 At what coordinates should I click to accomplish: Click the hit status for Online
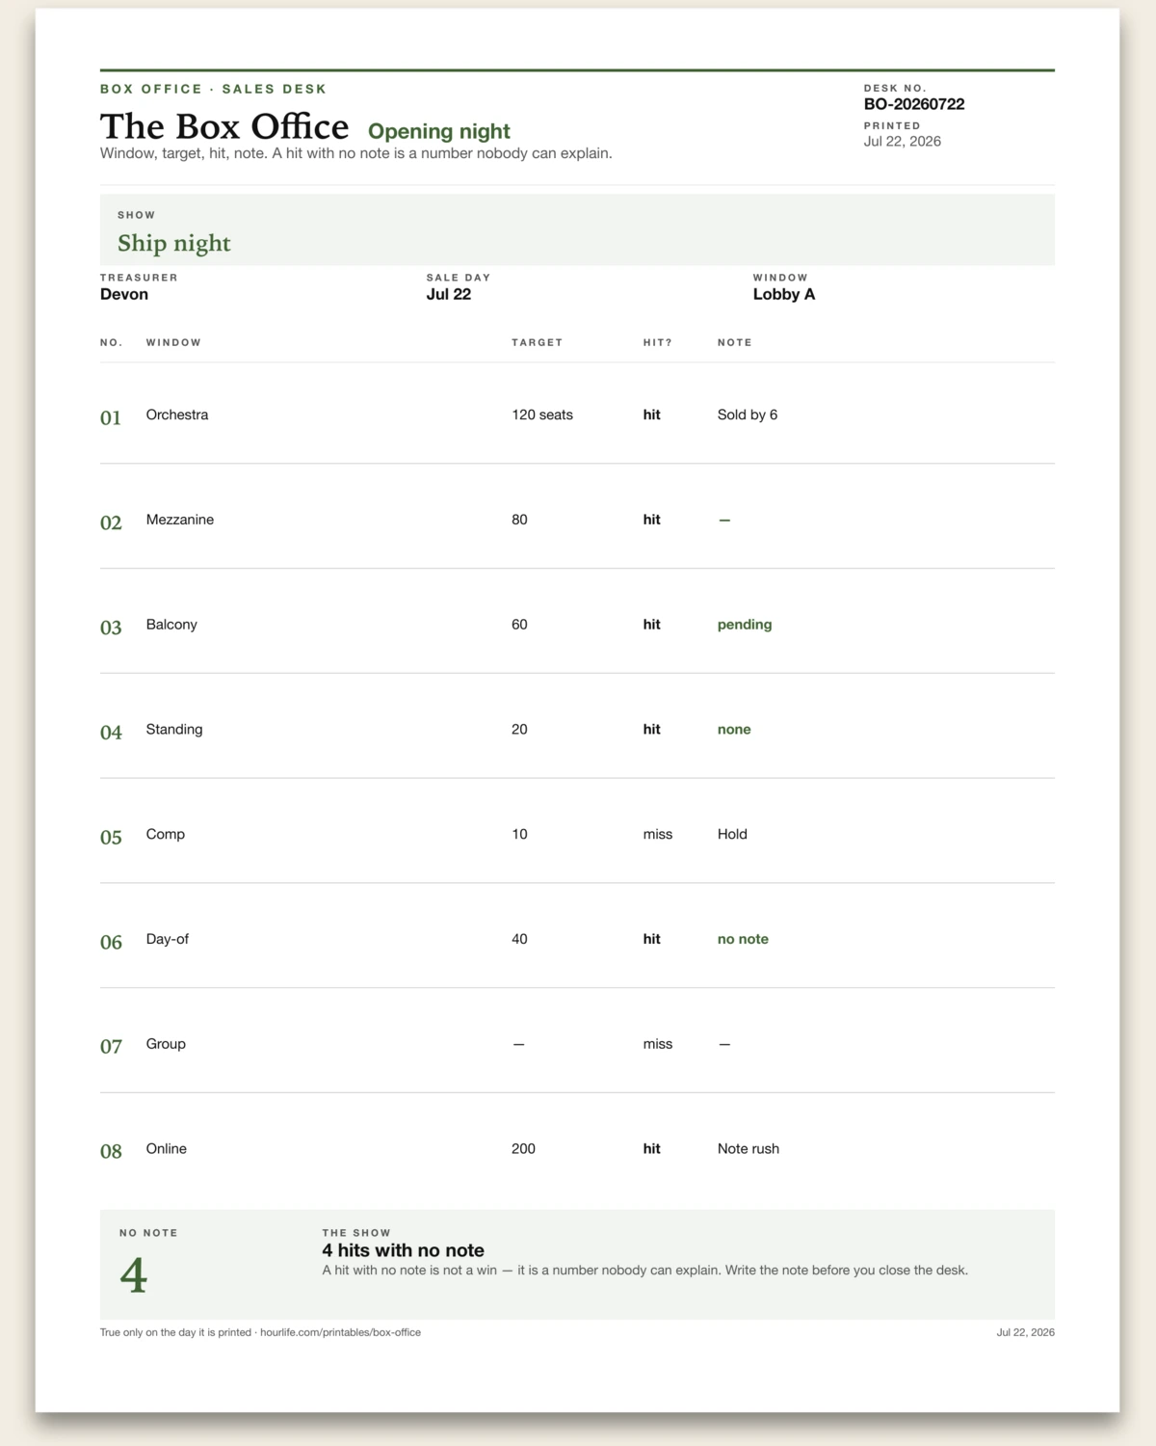652,1149
